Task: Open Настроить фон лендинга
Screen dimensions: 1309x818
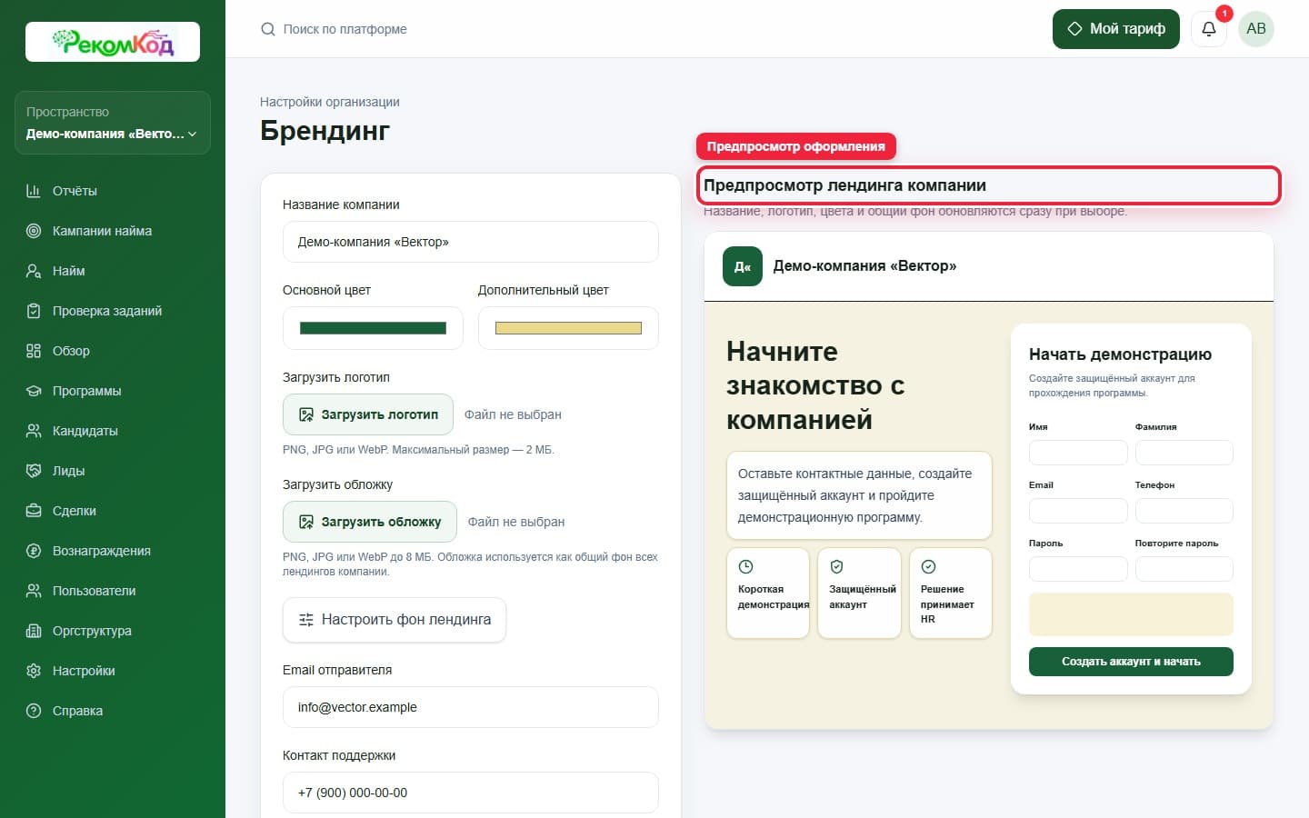Action: (395, 620)
